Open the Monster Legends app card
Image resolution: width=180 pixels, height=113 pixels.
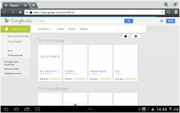tap(100, 63)
